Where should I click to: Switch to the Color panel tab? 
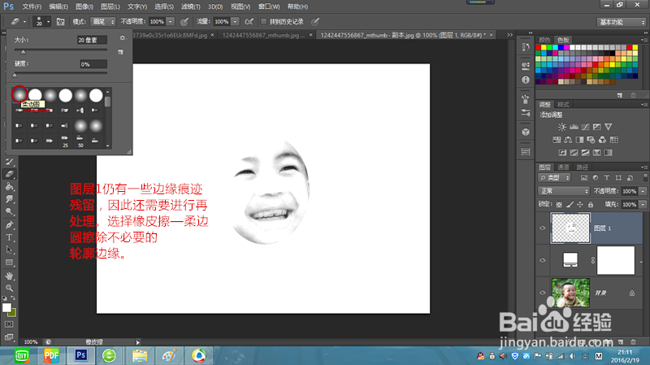[544, 40]
